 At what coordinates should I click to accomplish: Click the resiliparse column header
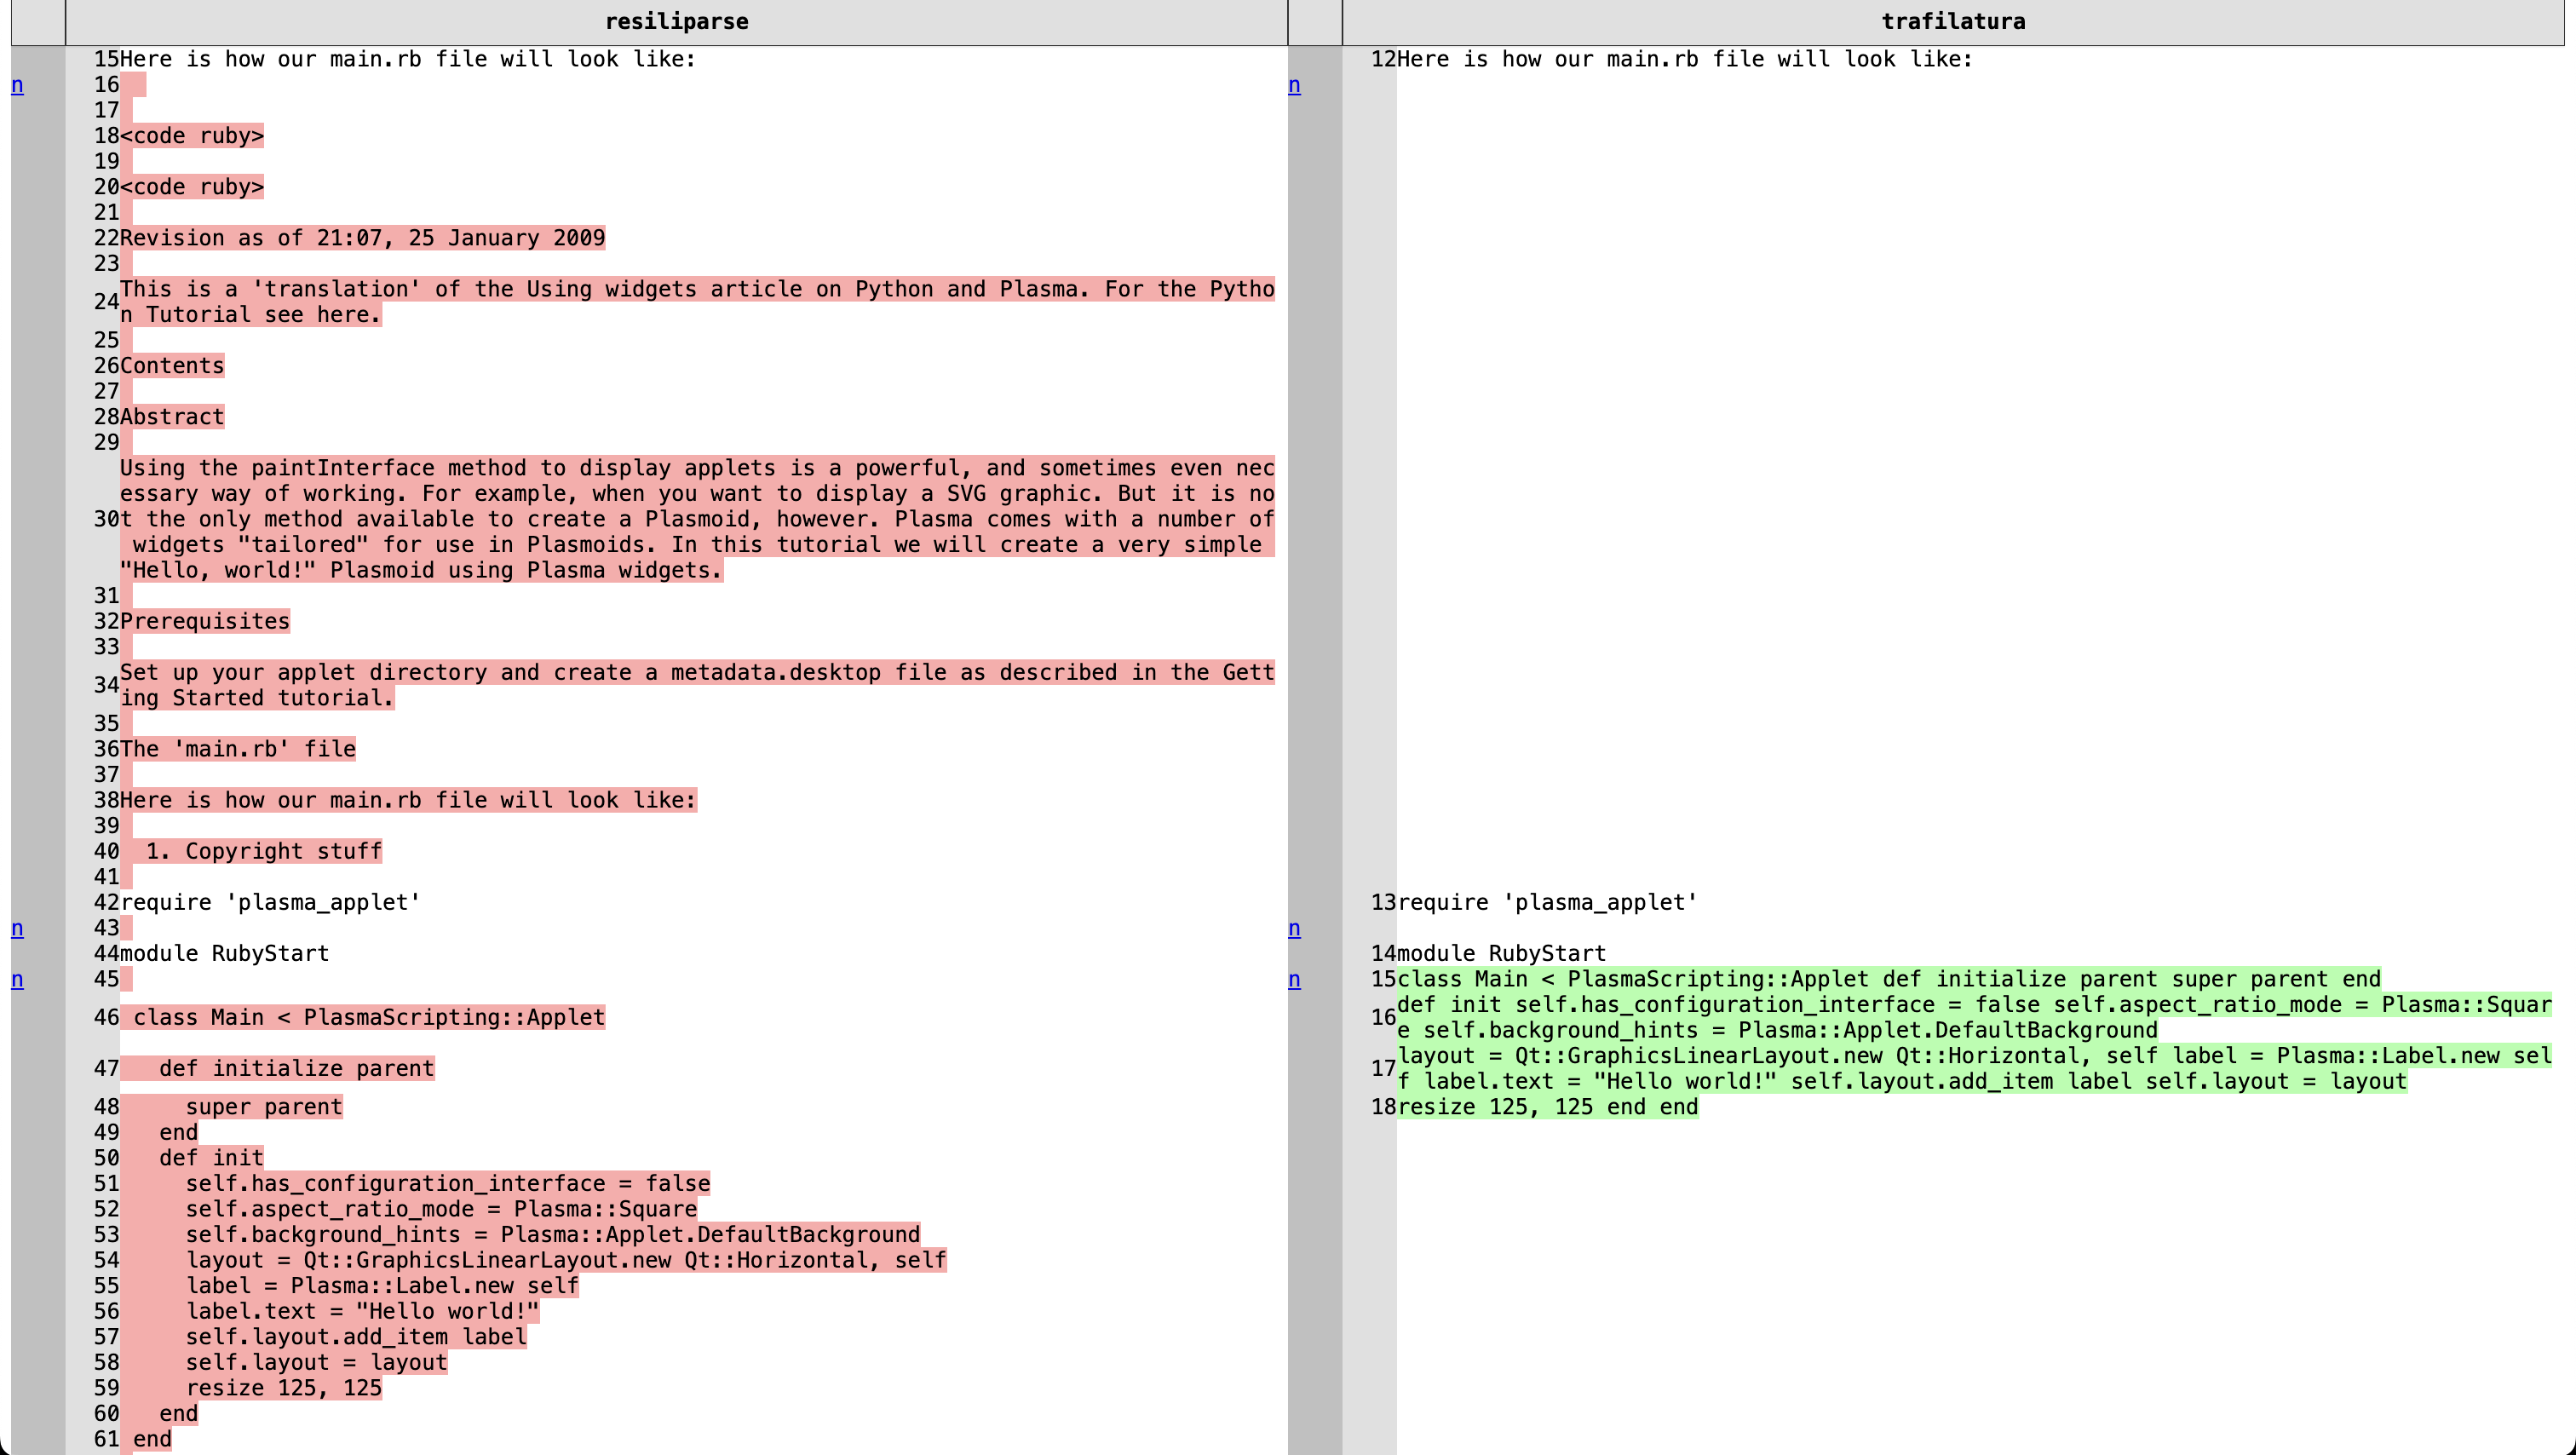(676, 21)
